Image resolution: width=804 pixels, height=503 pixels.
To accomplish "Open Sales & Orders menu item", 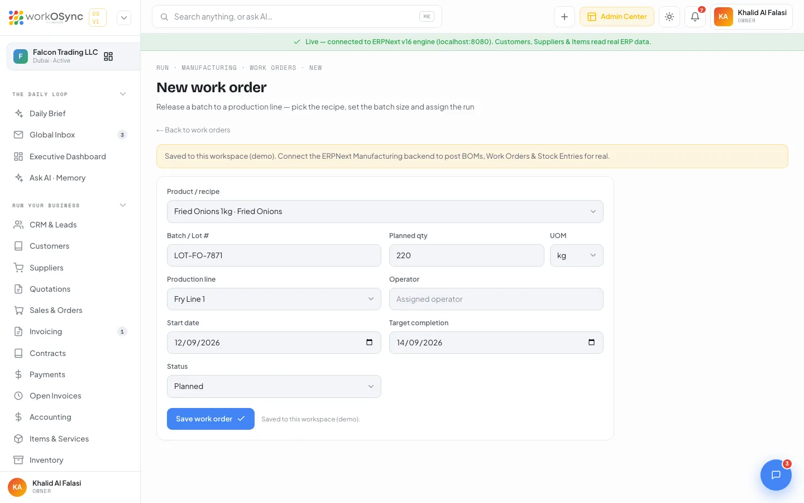I will pos(70,310).
